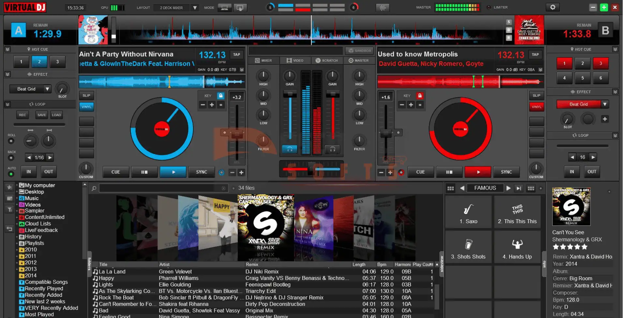Image resolution: width=623 pixels, height=318 pixels.
Task: Click deck B hot cue 3
Action: (x=601, y=63)
